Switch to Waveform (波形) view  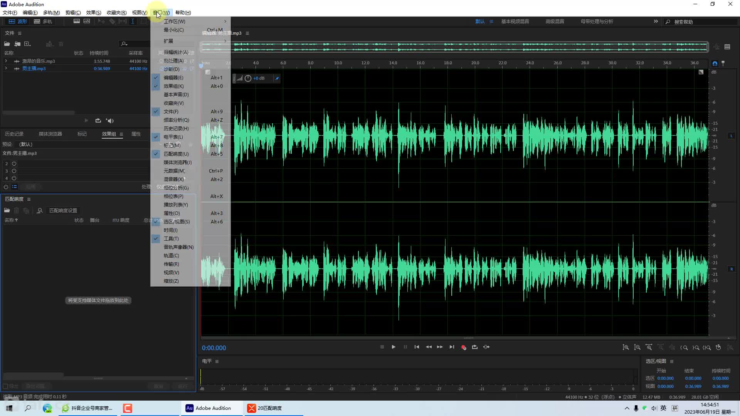tap(18, 22)
